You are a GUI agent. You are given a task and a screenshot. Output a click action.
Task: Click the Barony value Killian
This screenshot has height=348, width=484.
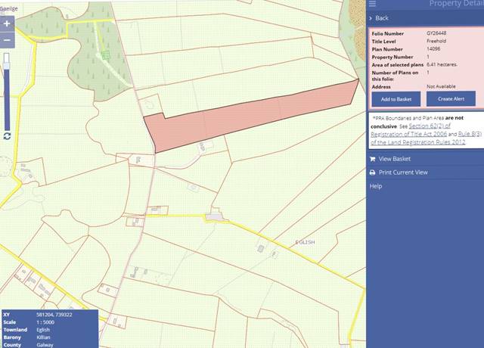coord(43,337)
